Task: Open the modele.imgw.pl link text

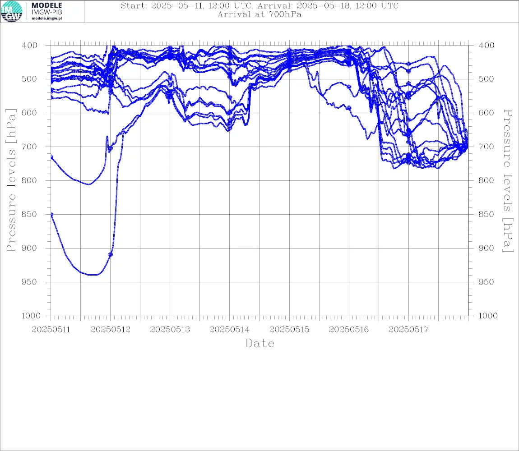Action: [46, 18]
